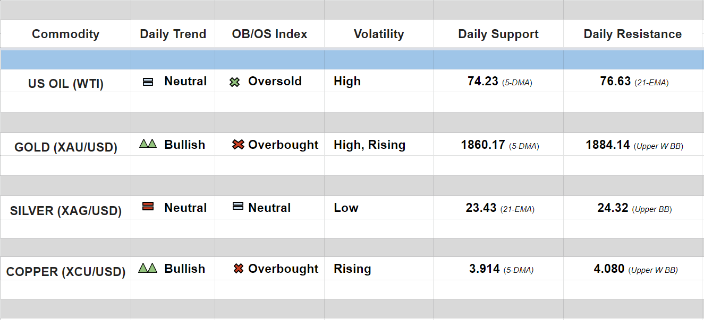Image resolution: width=704 pixels, height=320 pixels.
Task: Click the Volatility column header
Action: tap(379, 34)
